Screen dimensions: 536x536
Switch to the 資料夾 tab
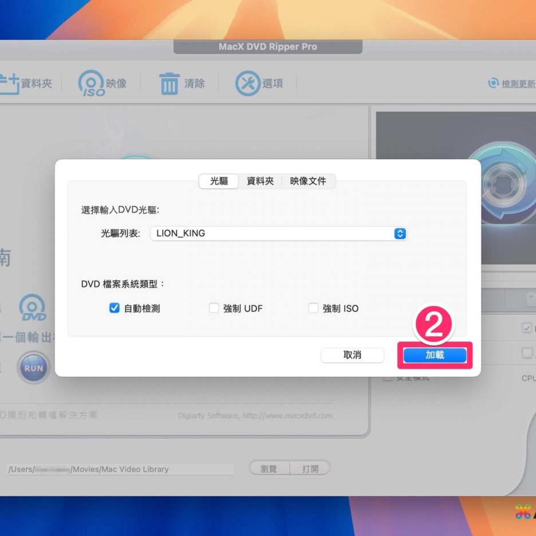click(x=260, y=181)
